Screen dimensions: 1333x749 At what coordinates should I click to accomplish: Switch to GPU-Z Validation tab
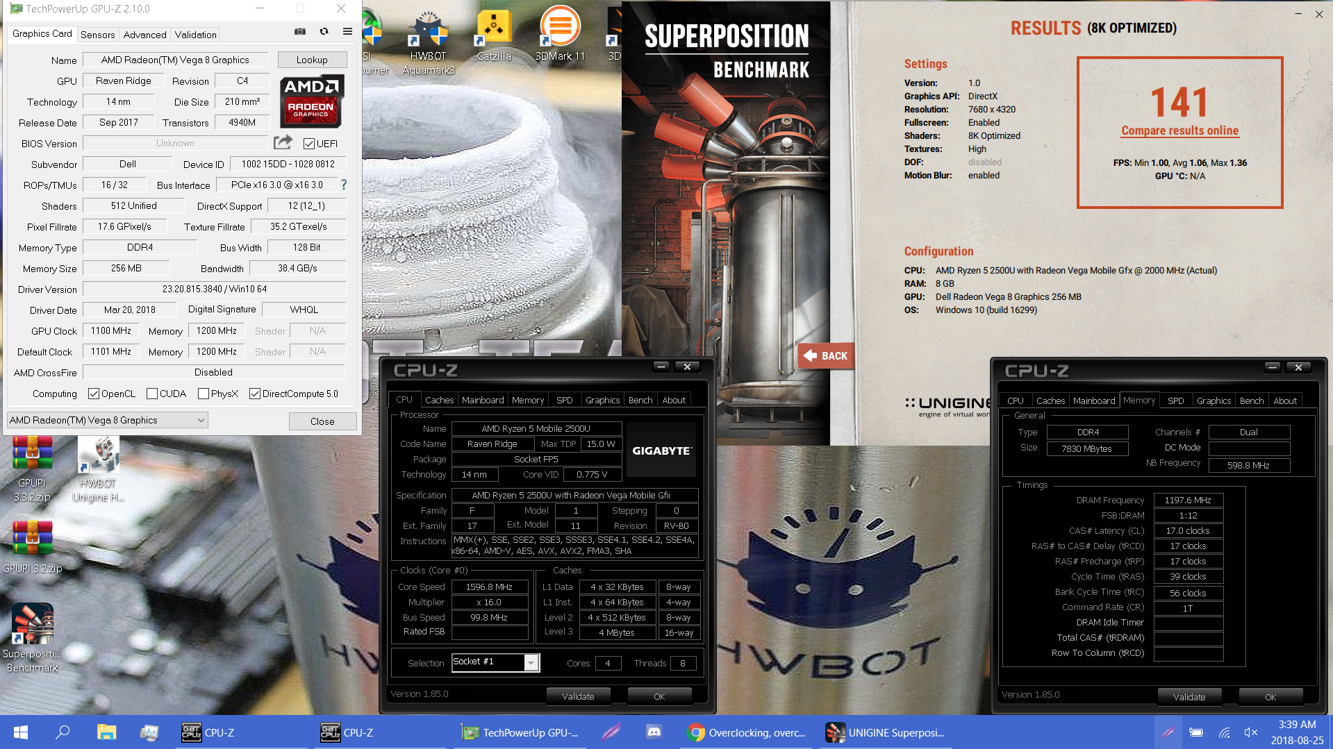195,35
